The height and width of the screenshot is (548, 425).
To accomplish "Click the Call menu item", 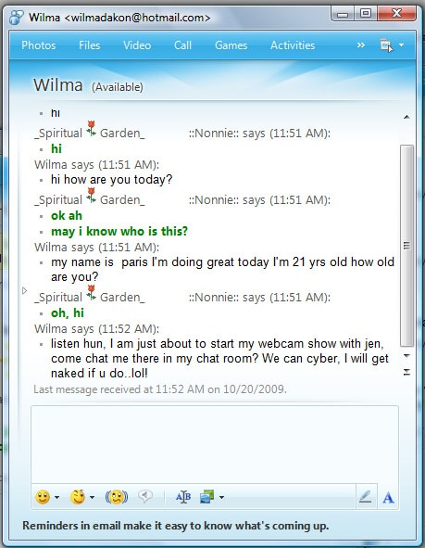I will tap(182, 45).
